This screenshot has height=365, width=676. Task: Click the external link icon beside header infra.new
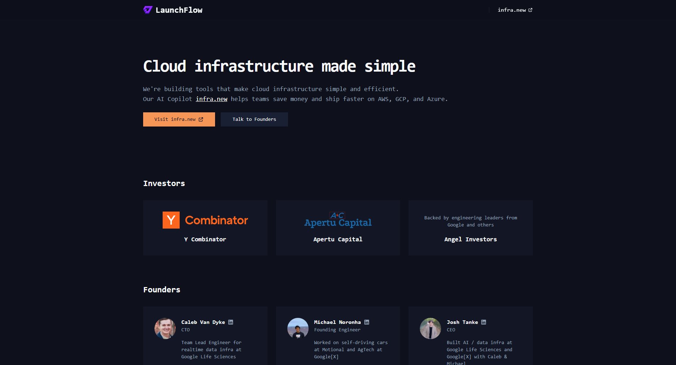[x=530, y=10]
